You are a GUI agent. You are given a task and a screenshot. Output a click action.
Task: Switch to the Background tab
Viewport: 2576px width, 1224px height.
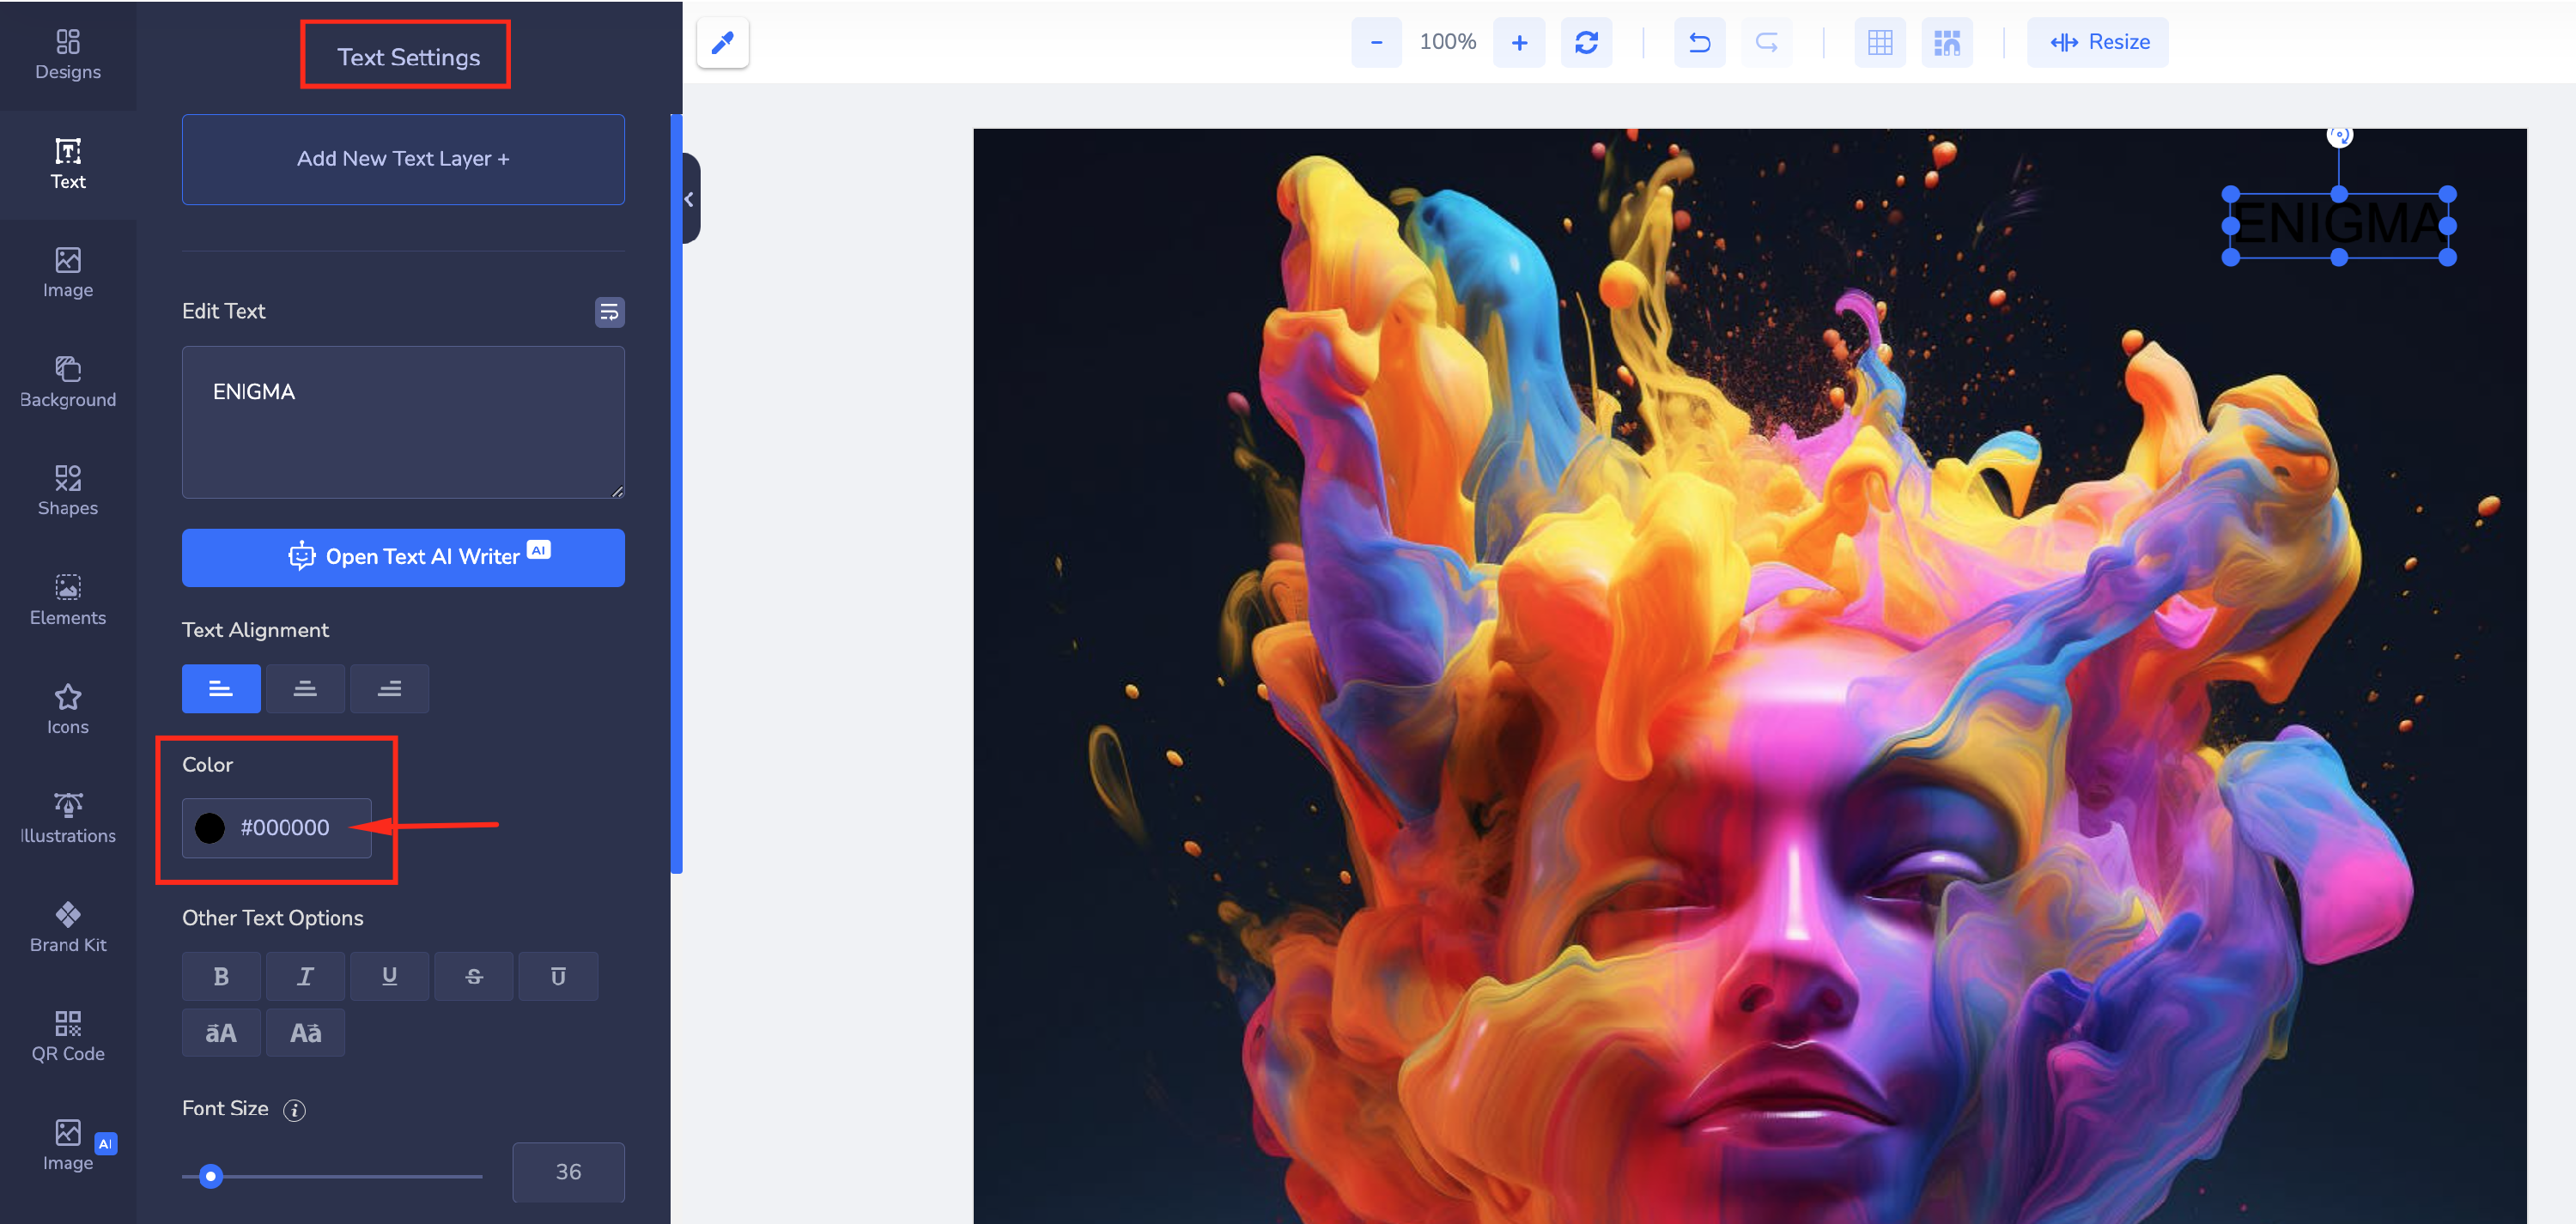[x=68, y=381]
